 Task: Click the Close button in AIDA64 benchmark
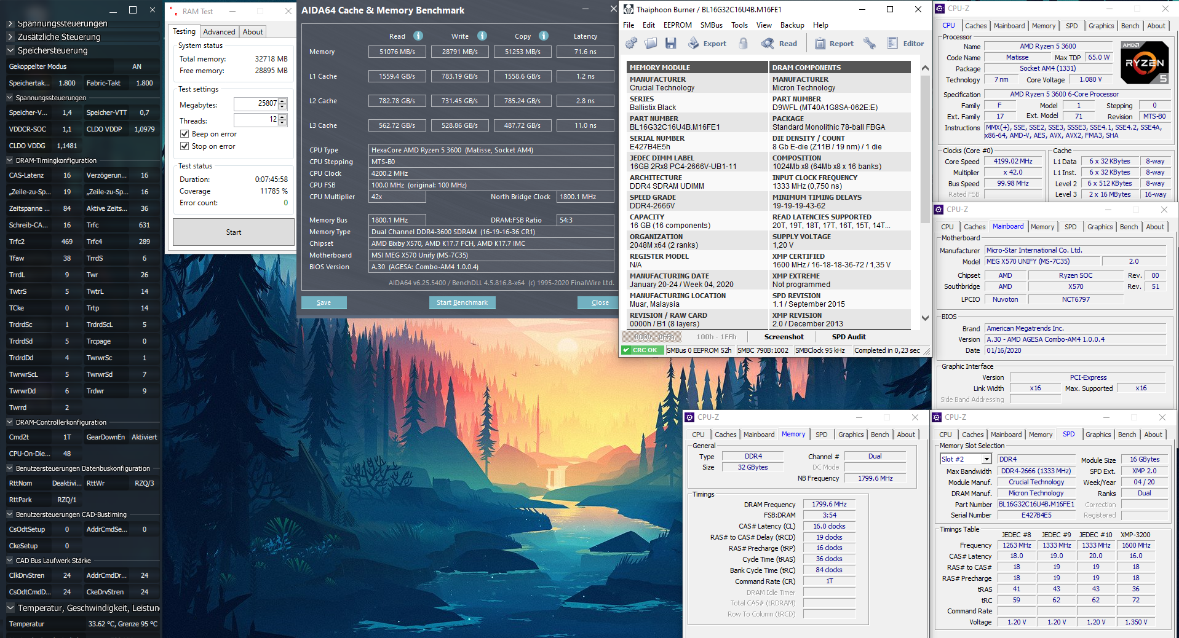point(600,302)
